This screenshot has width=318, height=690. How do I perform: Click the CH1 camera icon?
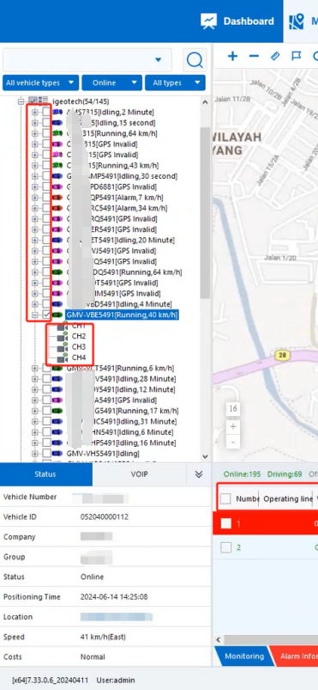coord(63,326)
